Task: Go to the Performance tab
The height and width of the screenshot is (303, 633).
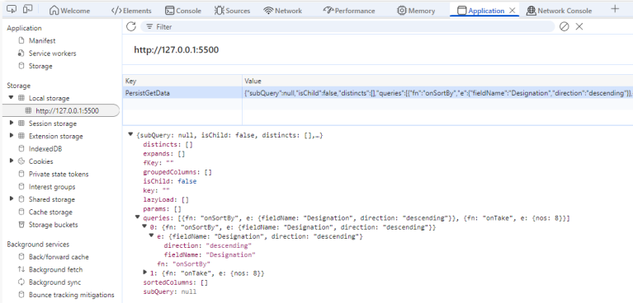Action: (x=349, y=11)
